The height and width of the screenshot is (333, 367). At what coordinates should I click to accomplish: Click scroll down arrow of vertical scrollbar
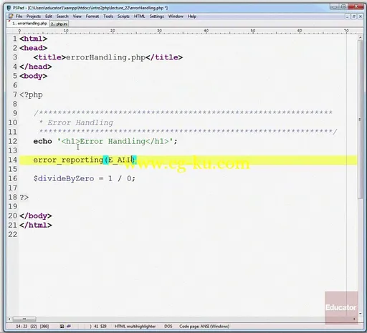(x=360, y=314)
